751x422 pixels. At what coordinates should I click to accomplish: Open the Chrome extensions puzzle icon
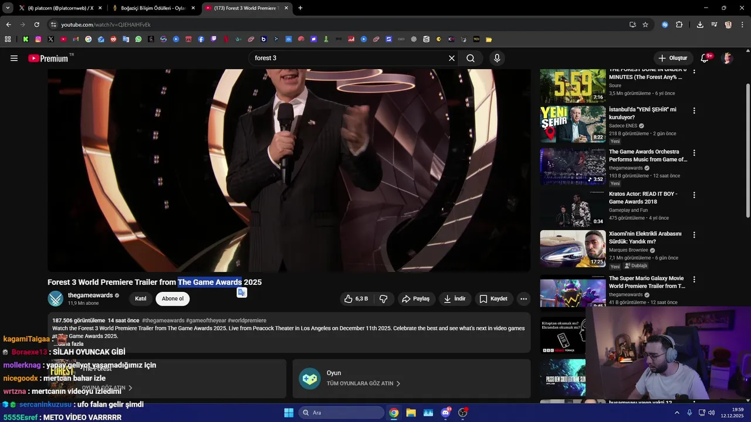[679, 25]
